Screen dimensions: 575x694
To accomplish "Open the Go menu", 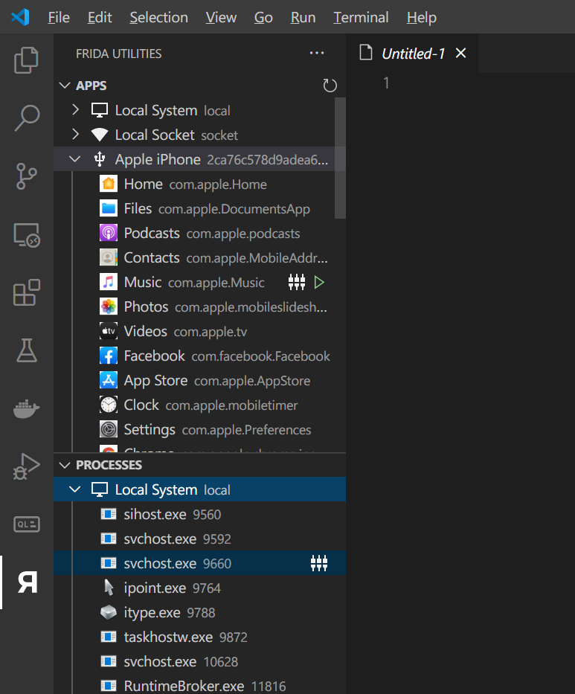I will click(263, 17).
